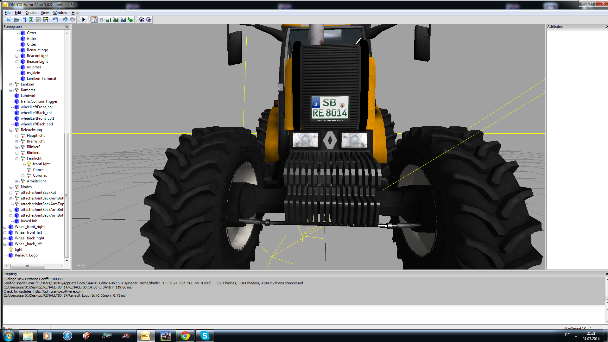Image resolution: width=608 pixels, height=342 pixels.
Task: Open iTunes from taskbar
Action: pos(67,336)
